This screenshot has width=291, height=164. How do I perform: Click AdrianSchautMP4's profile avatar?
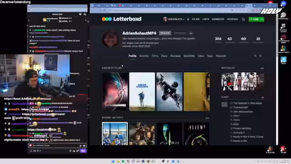tap(110, 39)
